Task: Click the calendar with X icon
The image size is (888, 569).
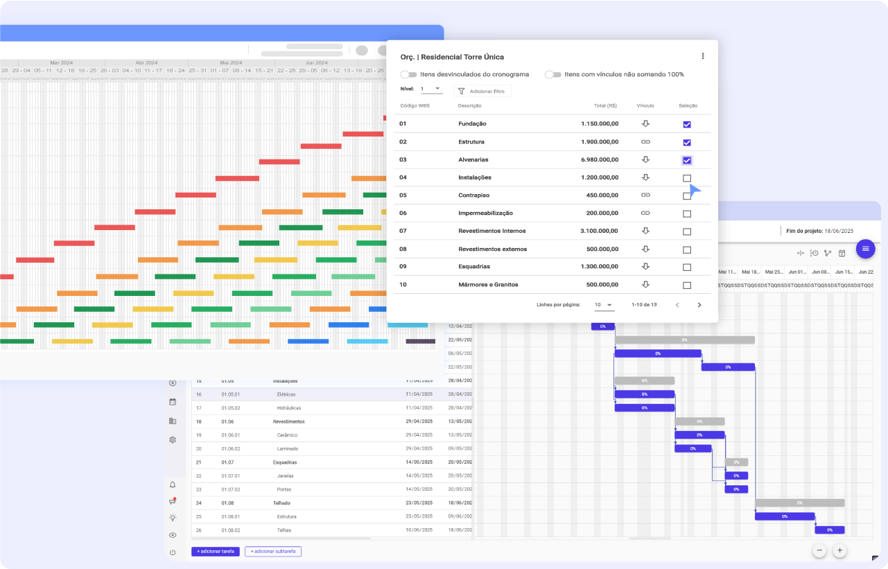Action: (x=842, y=253)
